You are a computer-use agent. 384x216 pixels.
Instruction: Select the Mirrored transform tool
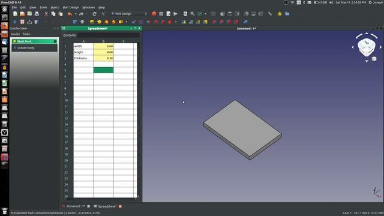click(184, 22)
